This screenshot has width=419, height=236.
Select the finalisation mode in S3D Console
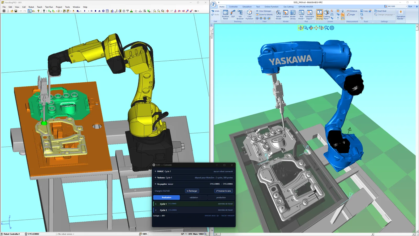click(167, 197)
